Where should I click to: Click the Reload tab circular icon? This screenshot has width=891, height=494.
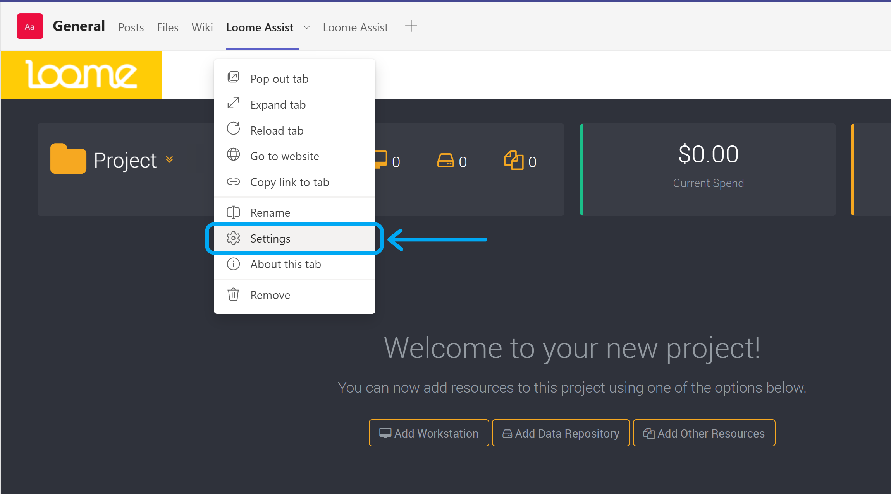233,130
